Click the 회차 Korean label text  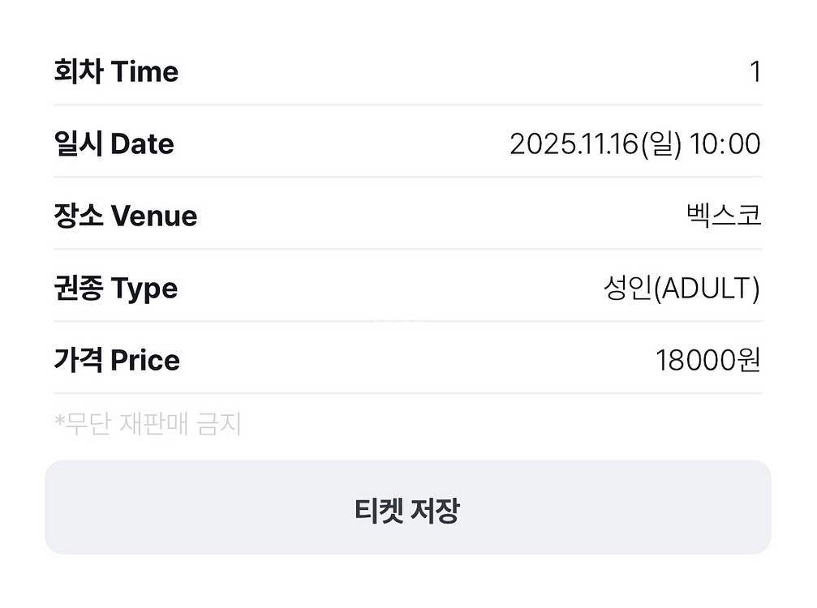(79, 72)
